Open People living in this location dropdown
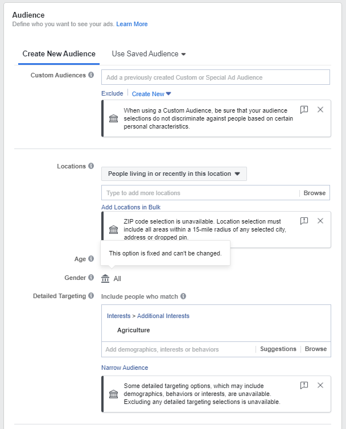The image size is (346, 429). tap(174, 174)
